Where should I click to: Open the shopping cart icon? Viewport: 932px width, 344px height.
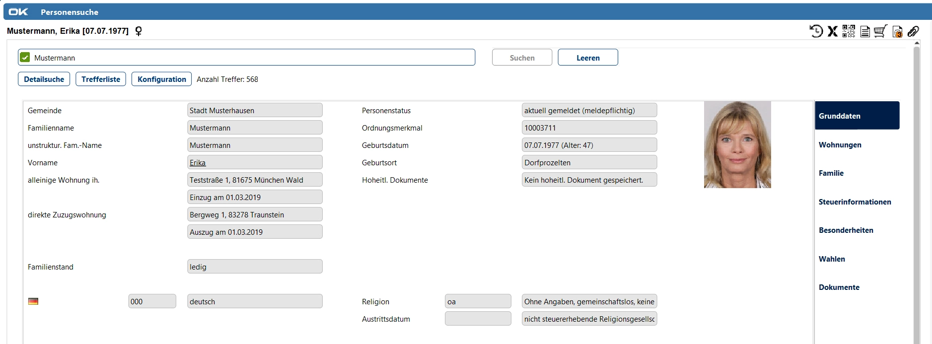pos(880,31)
